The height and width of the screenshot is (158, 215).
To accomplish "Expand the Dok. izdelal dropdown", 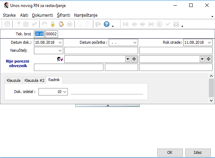I will point(64,92).
